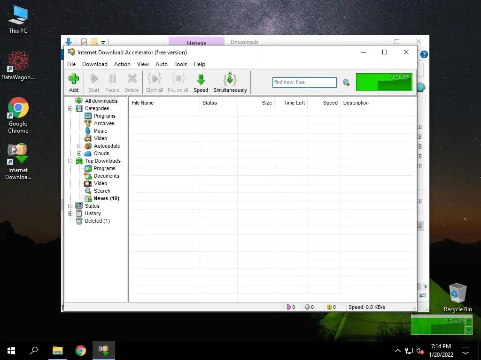Select Programs under Categories

[x=105, y=116]
